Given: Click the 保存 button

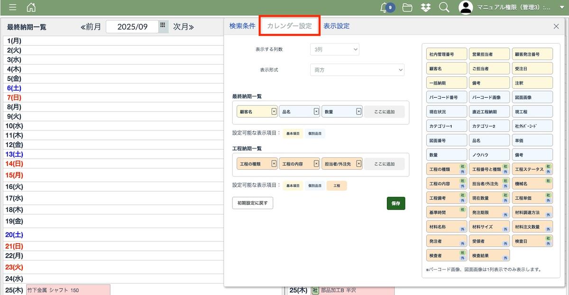Looking at the screenshot, I should (395, 203).
